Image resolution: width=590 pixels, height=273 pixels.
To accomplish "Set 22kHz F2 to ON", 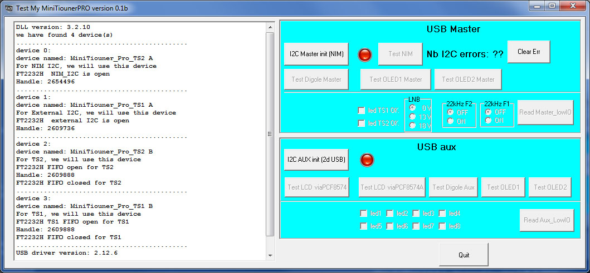I will point(450,121).
